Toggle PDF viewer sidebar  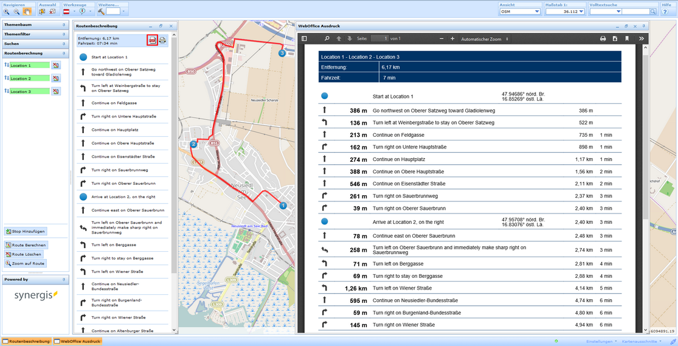305,38
